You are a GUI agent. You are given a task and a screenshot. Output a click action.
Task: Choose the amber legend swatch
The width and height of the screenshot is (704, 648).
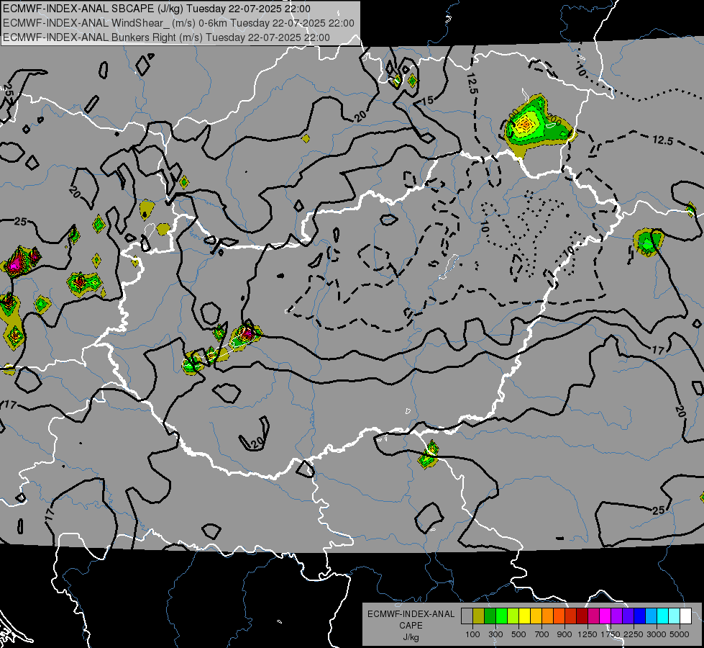tap(536, 616)
